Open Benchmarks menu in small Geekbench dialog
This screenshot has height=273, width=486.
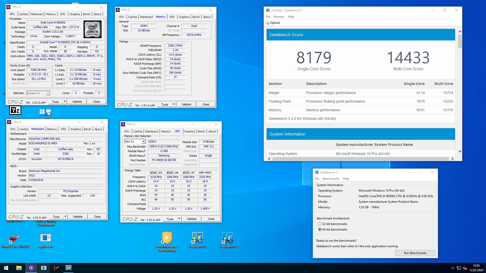[331, 179]
